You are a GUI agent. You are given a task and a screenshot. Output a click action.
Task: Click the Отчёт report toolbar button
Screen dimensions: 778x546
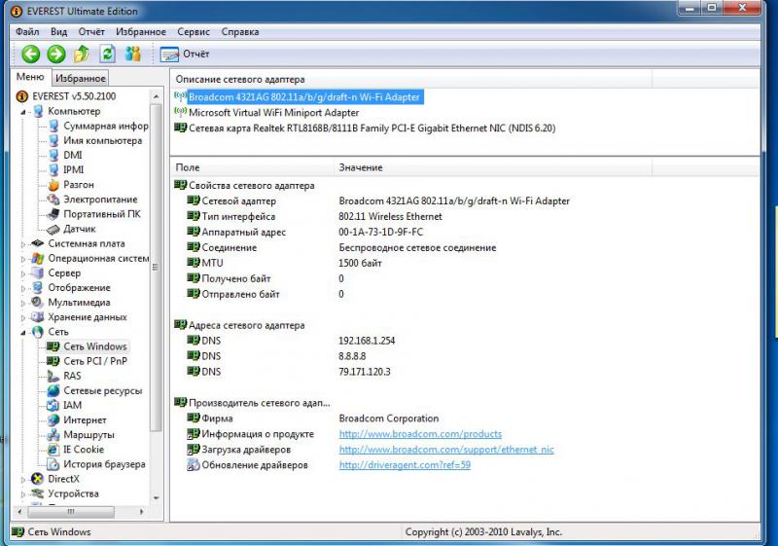click(x=185, y=54)
